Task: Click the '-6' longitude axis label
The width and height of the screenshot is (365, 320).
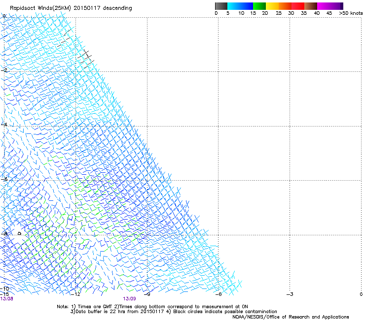Action: [x=219, y=294]
